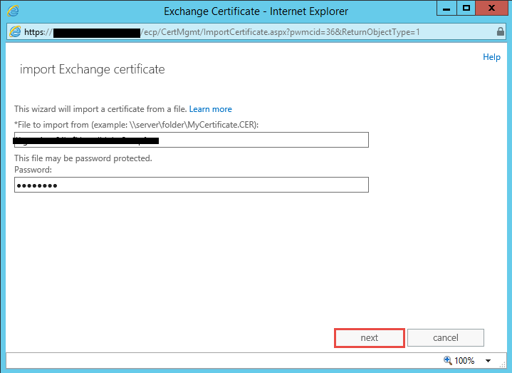Minimize the Exchange Certificate window
This screenshot has width=512, height=373.
click(446, 8)
